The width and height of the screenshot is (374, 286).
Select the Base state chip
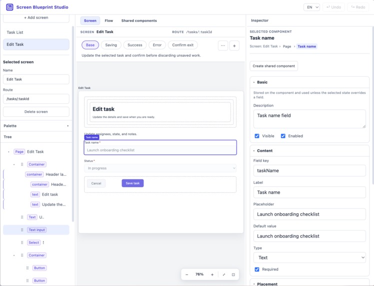pos(90,45)
